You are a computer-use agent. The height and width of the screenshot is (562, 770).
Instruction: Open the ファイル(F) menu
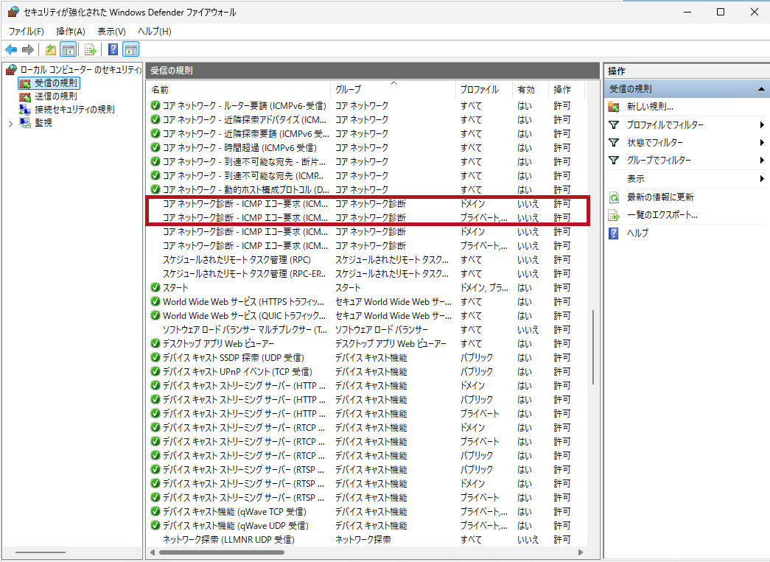[x=27, y=32]
